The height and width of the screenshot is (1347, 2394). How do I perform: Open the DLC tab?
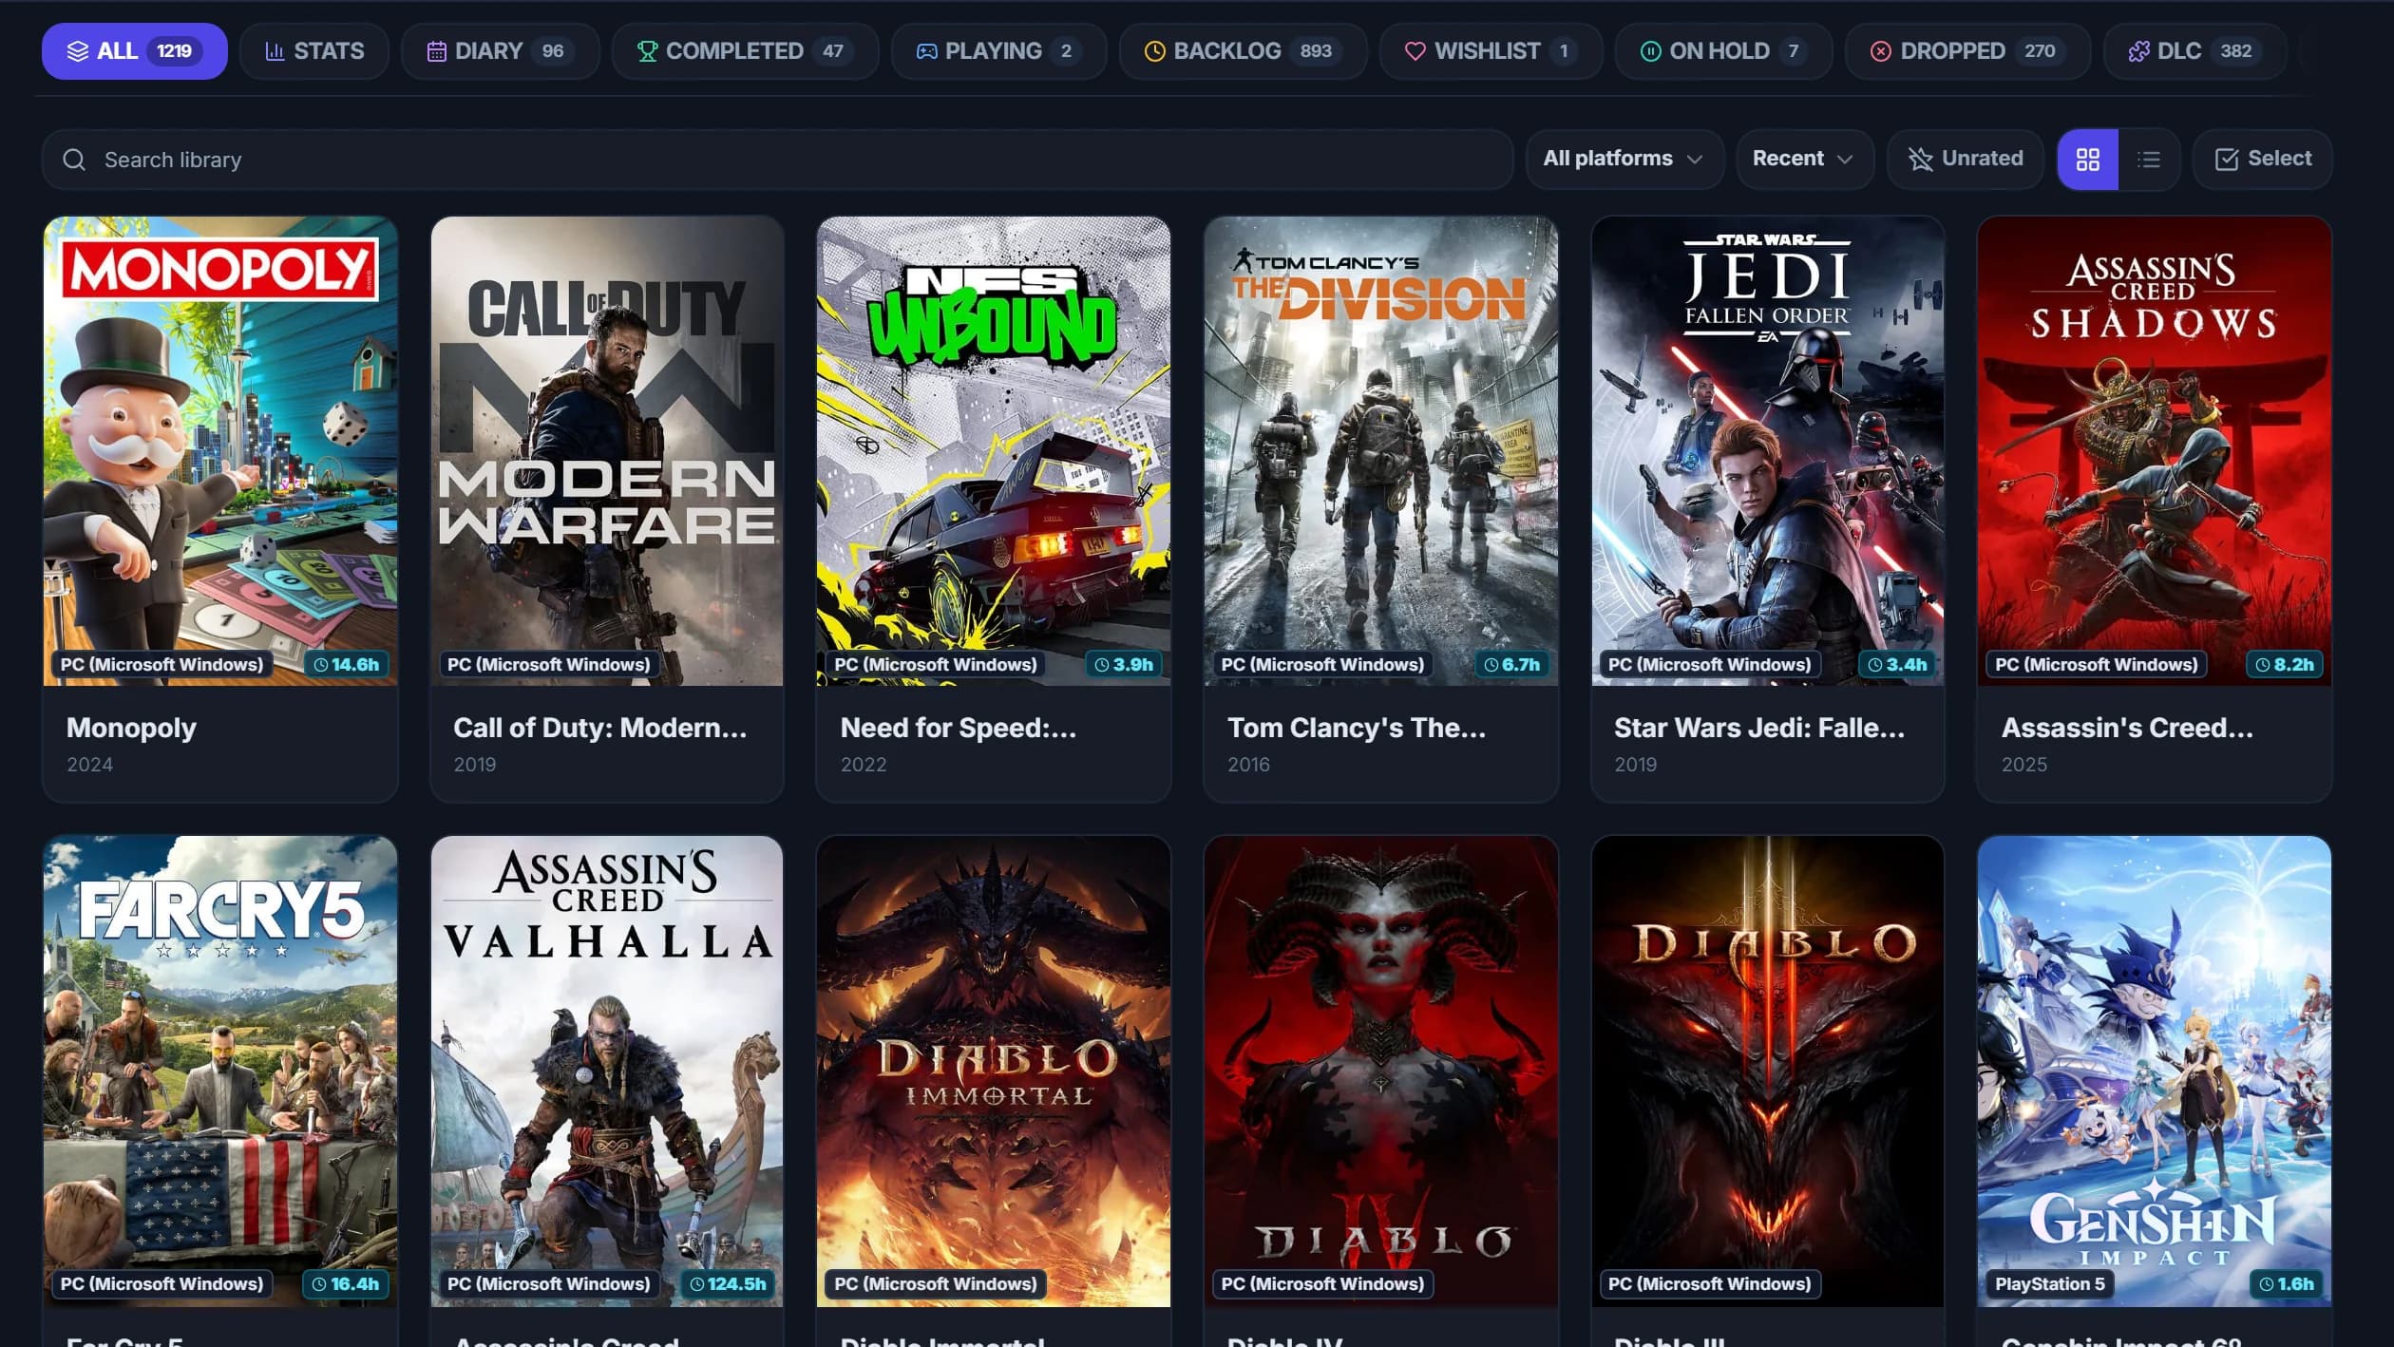tap(2194, 51)
